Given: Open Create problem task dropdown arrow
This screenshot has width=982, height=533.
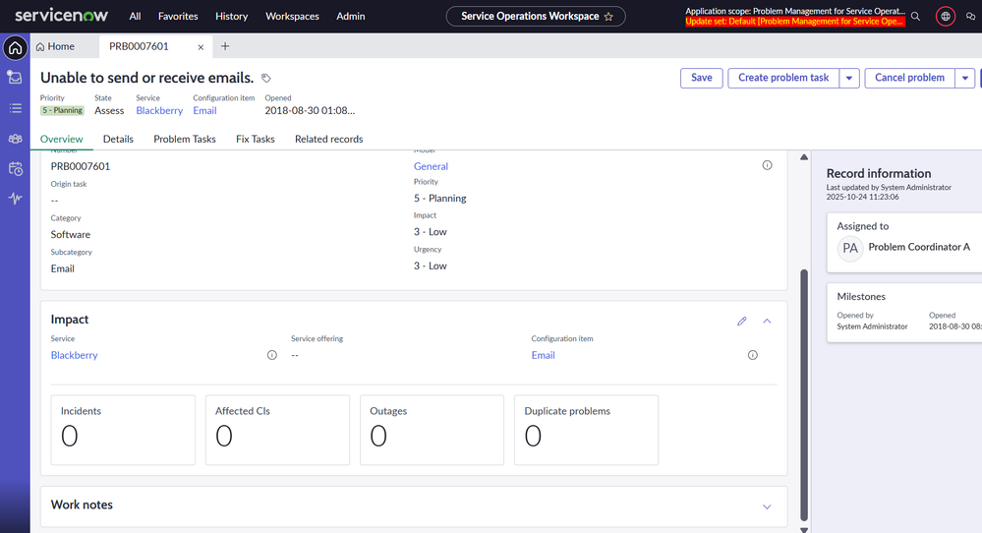Looking at the screenshot, I should coord(849,79).
